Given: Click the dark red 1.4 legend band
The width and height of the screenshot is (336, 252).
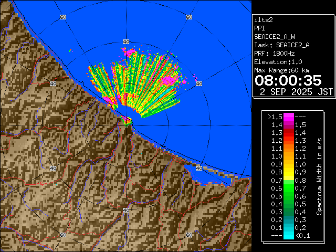Looking at the screenshot, I should coord(288,124).
